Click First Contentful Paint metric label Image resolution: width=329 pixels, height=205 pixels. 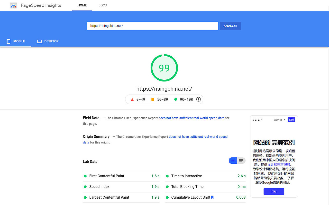[x=107, y=176]
